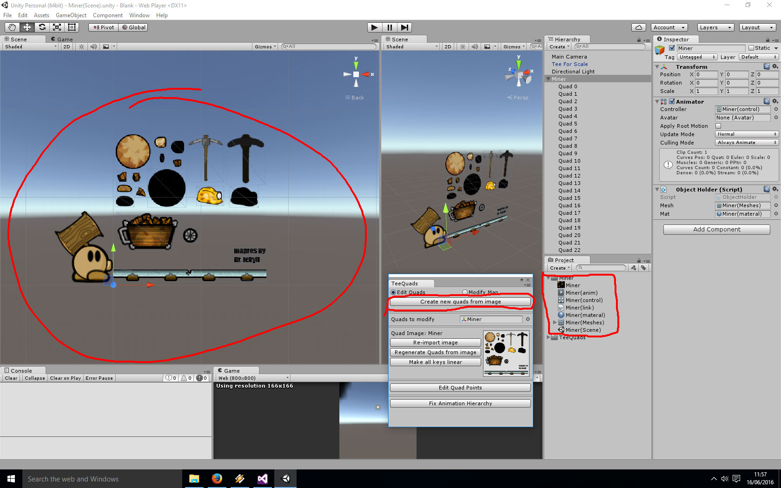Switch to the Console tab

[x=21, y=371]
